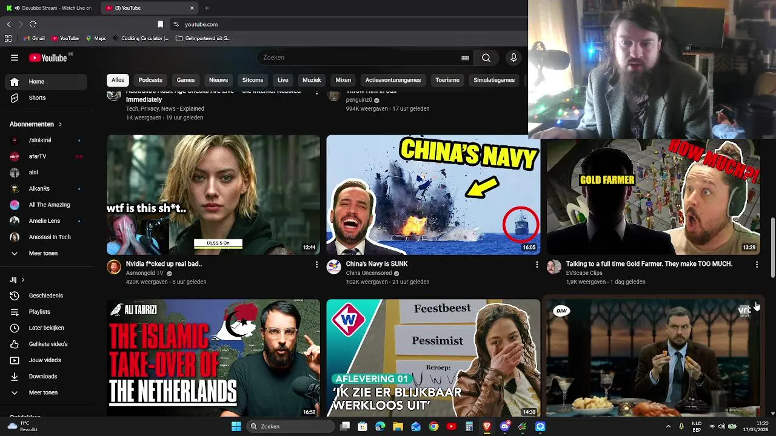
Task: Open EVScape Clips channel avatar
Action: click(554, 267)
